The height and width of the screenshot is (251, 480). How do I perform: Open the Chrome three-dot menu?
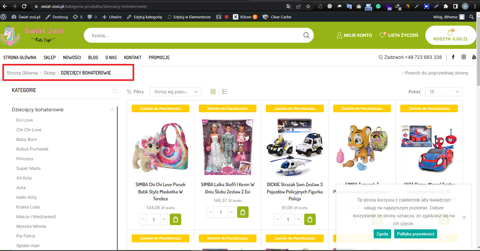pyautogui.click(x=475, y=6)
